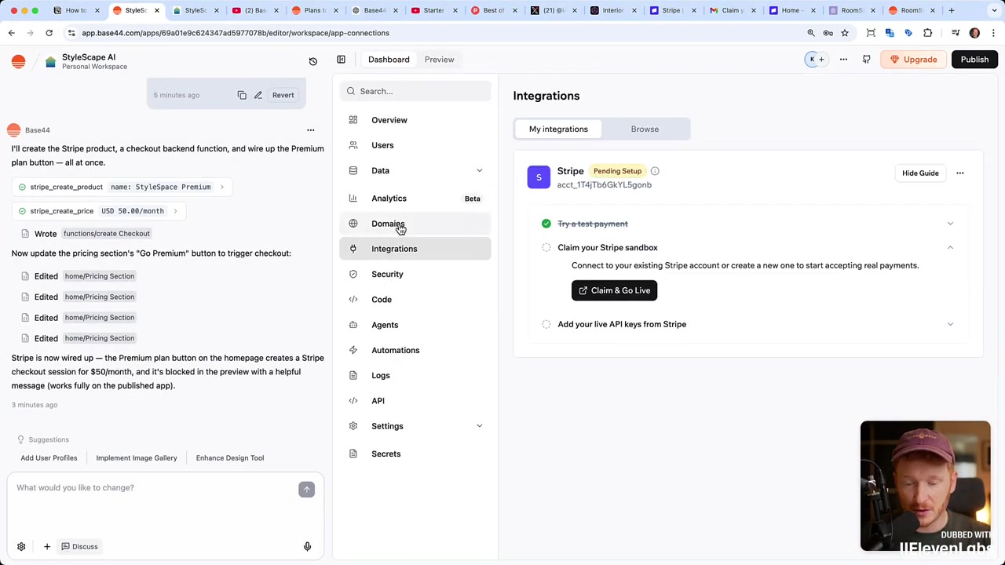Open chat settings gear icon

21,546
